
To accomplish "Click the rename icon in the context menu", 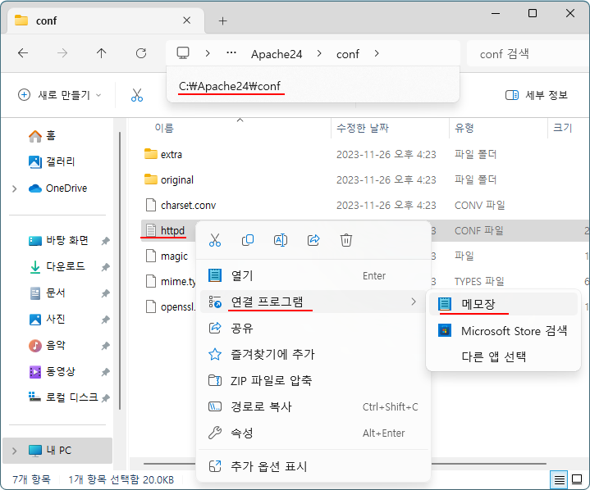I will coord(281,240).
